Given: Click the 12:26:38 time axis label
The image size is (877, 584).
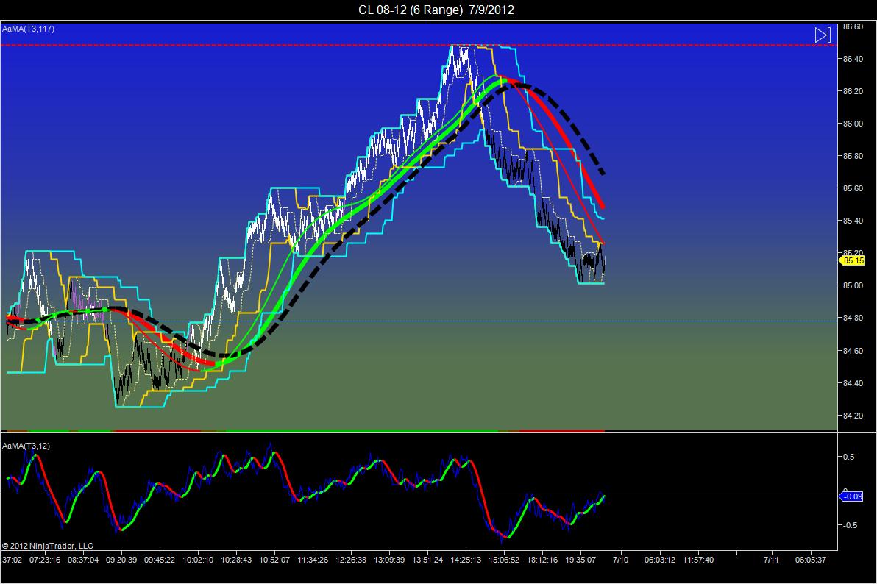Looking at the screenshot, I should (x=351, y=560).
